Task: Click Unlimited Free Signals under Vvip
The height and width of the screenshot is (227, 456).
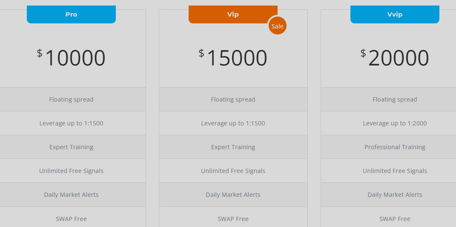Action: click(x=395, y=171)
